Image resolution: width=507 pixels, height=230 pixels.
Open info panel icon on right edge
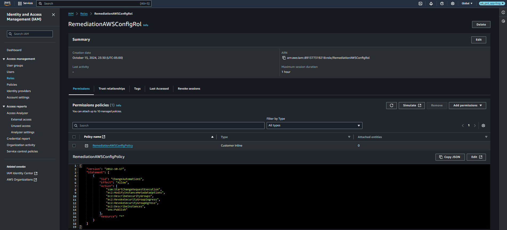point(503,12)
